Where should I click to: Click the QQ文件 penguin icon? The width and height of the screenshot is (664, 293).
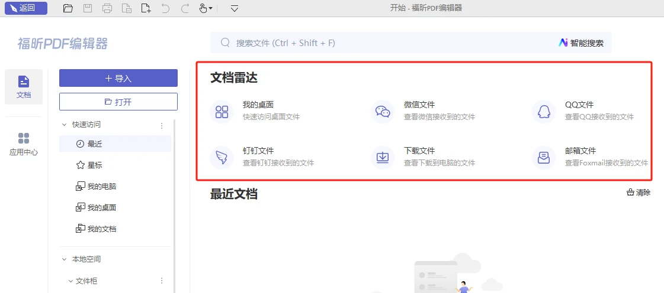tap(544, 112)
